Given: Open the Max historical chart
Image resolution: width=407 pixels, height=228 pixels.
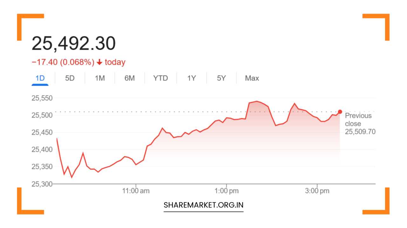Looking at the screenshot, I should [252, 78].
